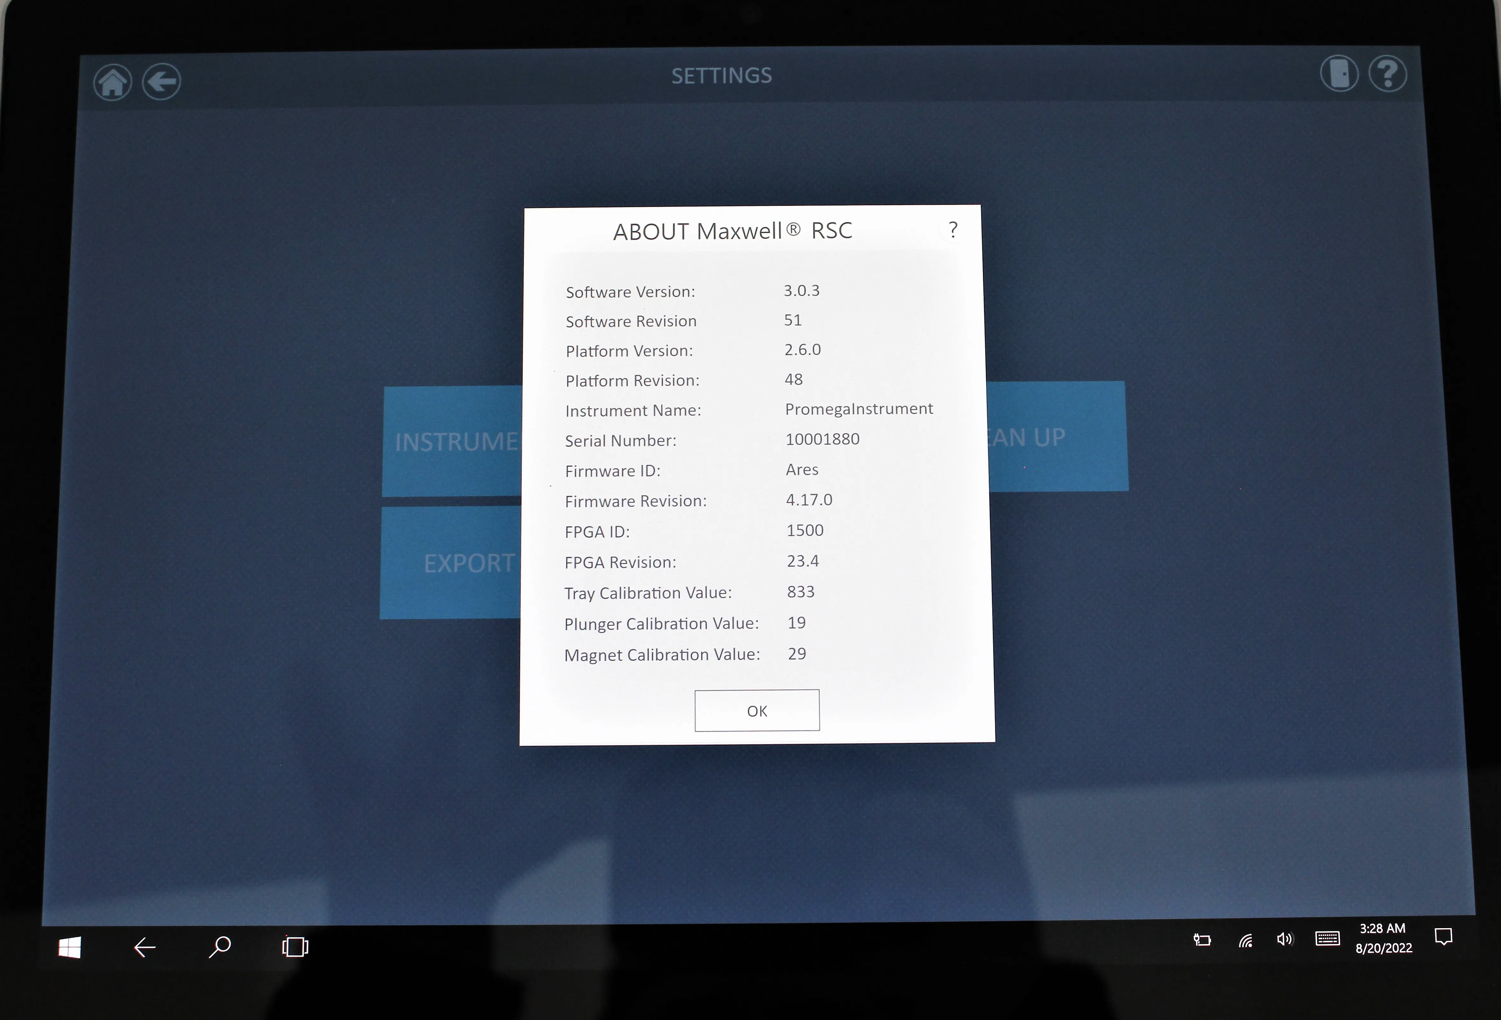Select the partially hidden INSTRUME... settings tile
The height and width of the screenshot is (1020, 1501).
pyautogui.click(x=452, y=442)
